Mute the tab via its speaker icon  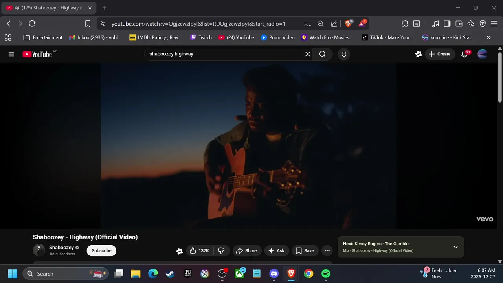(17, 8)
